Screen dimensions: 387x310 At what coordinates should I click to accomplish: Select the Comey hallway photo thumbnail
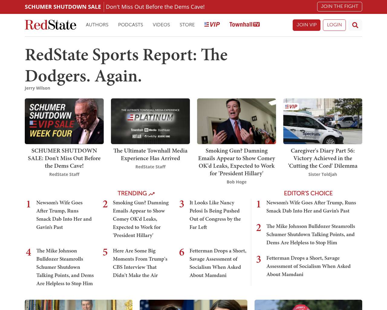click(236, 121)
